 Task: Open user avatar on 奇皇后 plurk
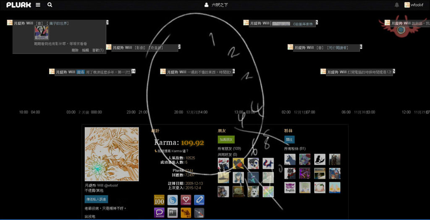point(109,47)
